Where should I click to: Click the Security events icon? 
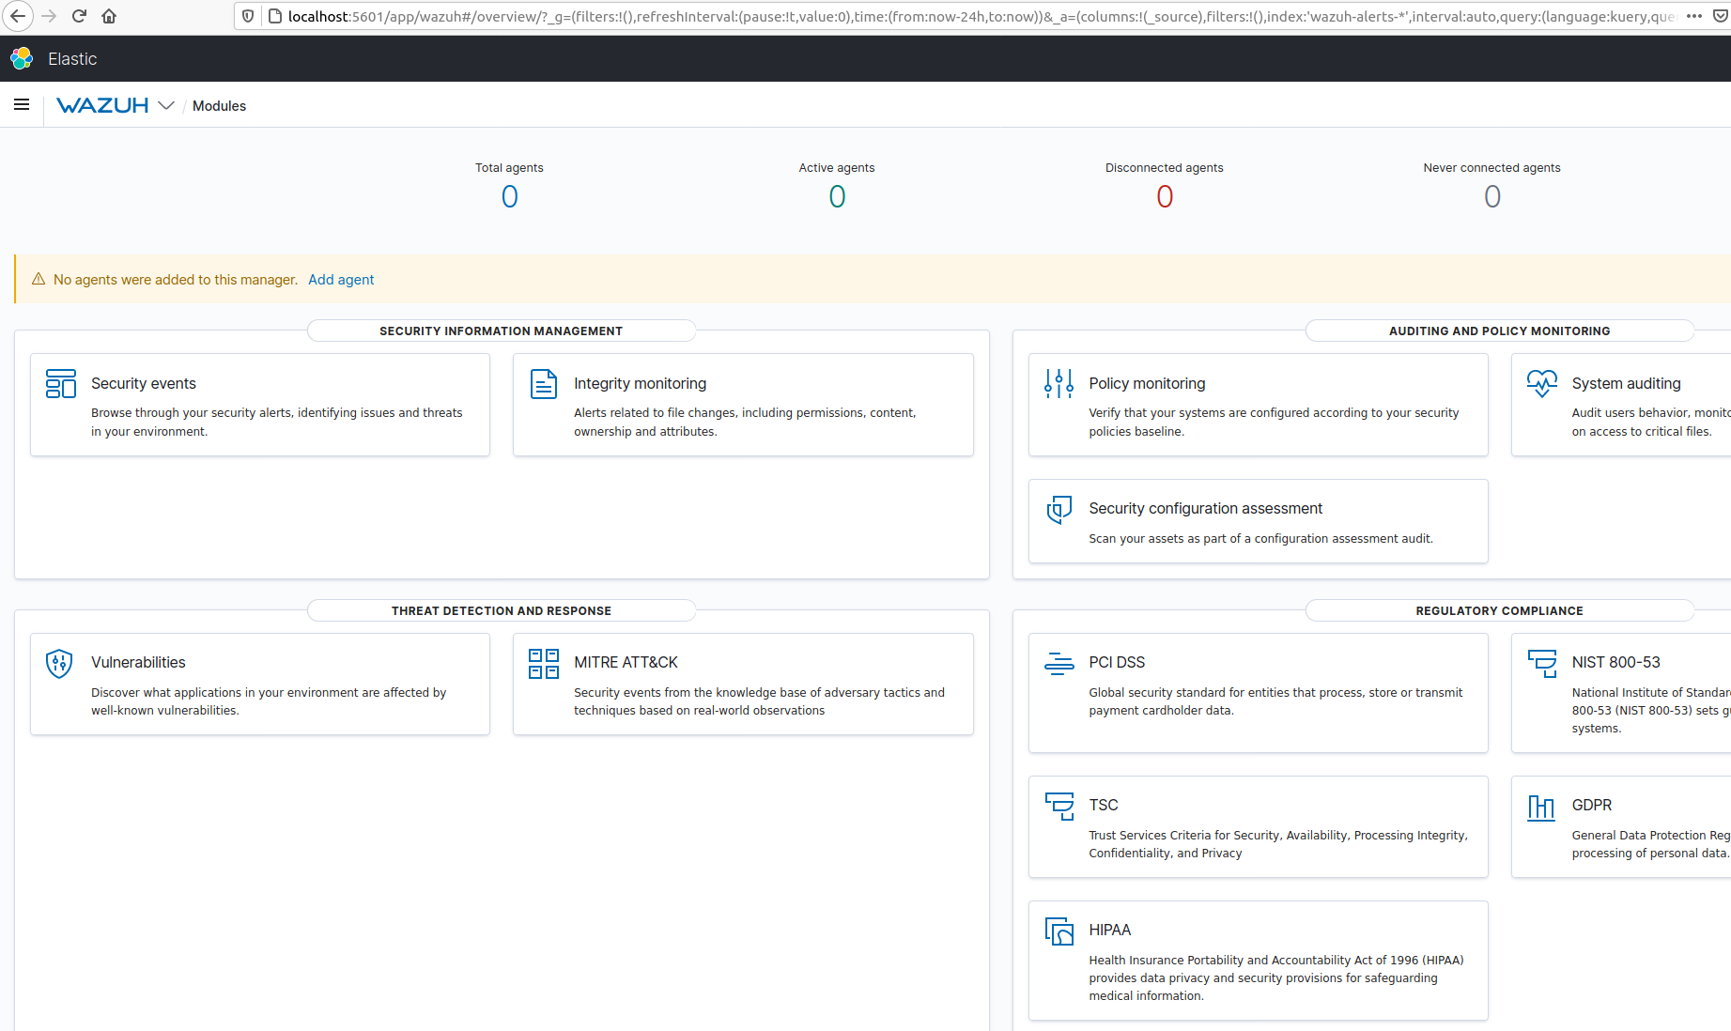61,383
